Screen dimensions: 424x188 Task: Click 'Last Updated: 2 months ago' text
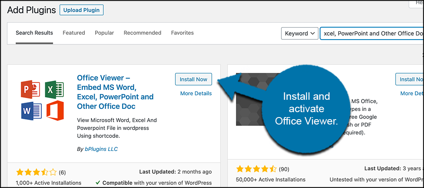tap(176, 172)
